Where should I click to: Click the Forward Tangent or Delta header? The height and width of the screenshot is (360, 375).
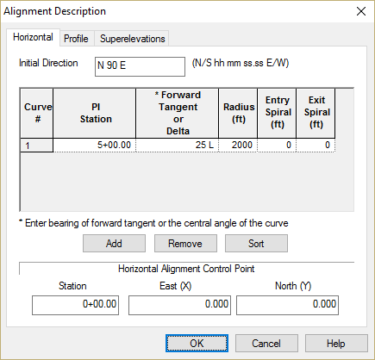click(x=178, y=113)
